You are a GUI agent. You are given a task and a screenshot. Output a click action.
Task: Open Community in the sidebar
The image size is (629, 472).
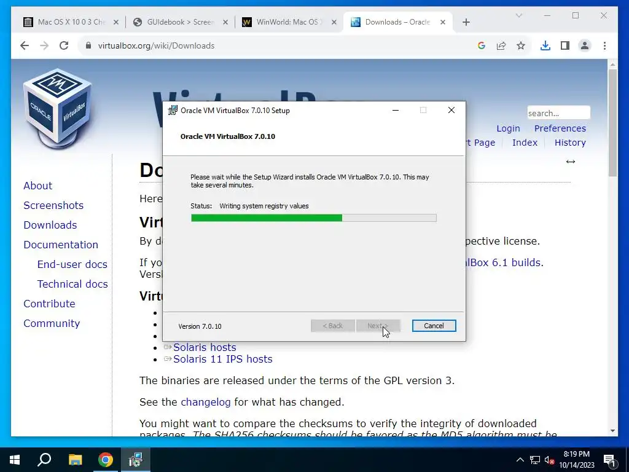[x=52, y=323]
